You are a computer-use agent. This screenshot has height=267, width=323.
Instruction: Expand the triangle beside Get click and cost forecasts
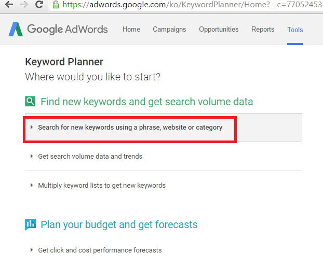pos(32,250)
